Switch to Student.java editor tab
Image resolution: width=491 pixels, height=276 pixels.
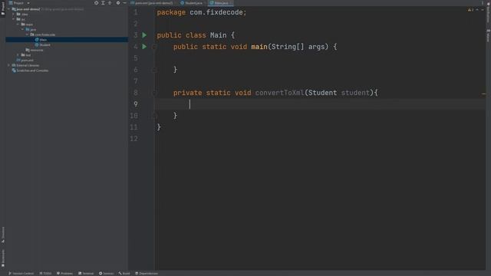(x=192, y=3)
